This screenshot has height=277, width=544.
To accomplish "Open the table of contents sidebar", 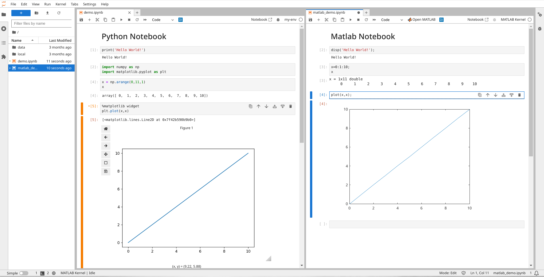I will tap(4, 43).
